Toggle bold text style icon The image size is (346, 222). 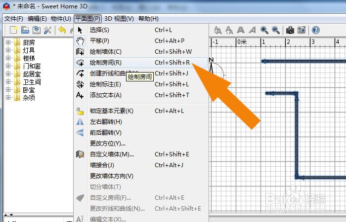pos(241,30)
